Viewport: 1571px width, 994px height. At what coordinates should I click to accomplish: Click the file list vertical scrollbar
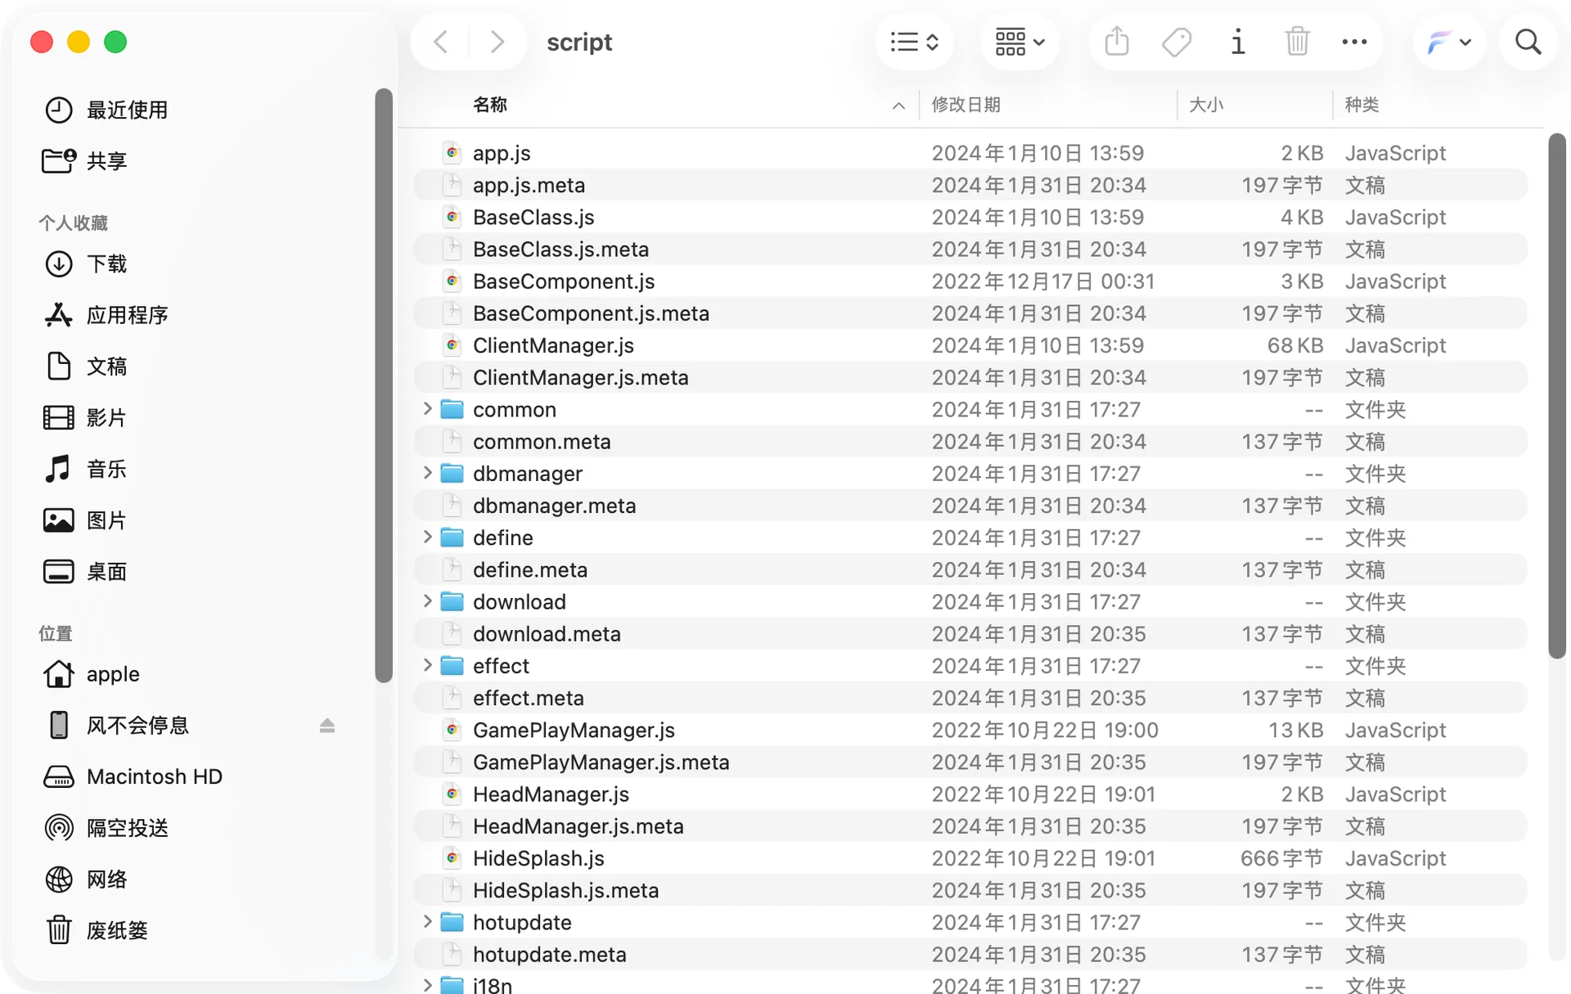[x=1556, y=396]
